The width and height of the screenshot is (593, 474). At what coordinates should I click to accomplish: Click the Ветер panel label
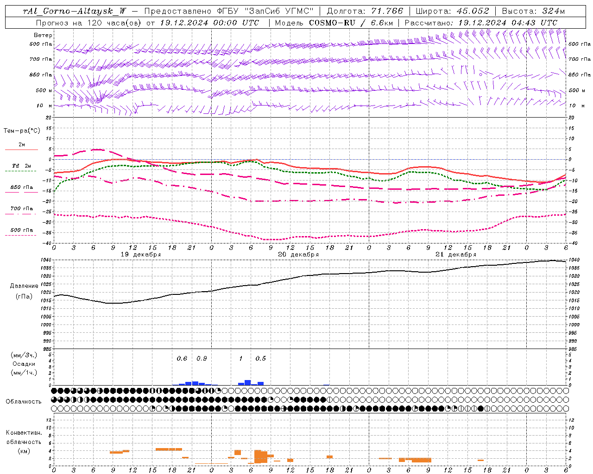[43, 35]
